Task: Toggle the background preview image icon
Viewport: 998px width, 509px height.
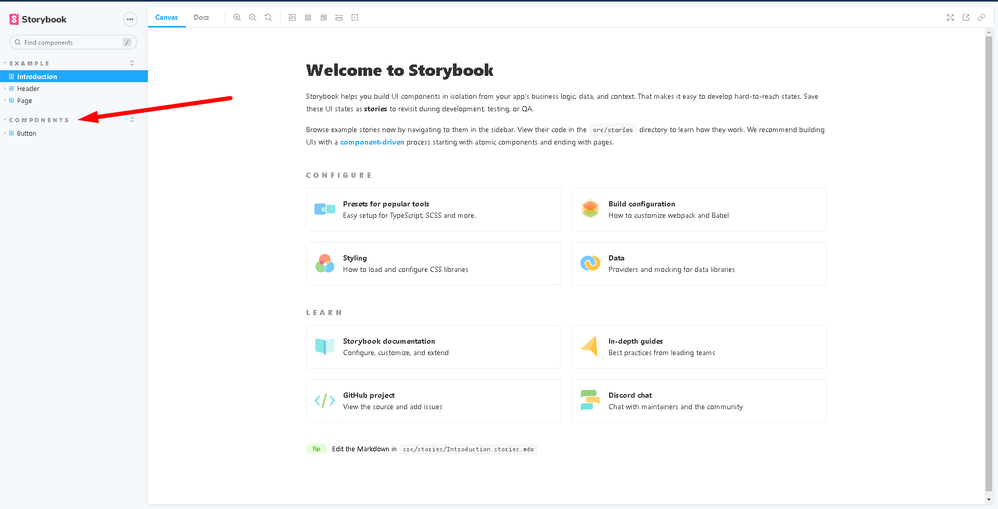Action: click(292, 18)
